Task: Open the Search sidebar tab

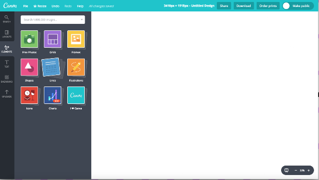Action: point(6,19)
